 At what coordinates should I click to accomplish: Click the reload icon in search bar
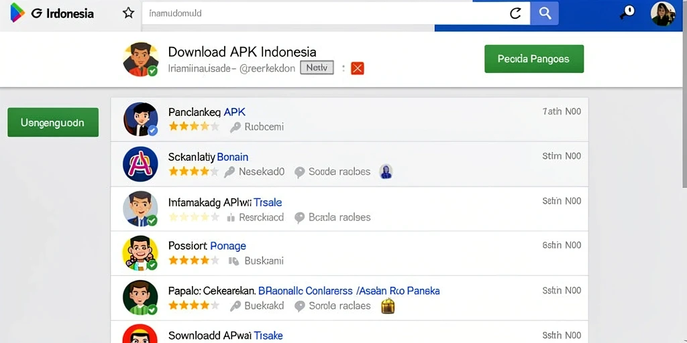click(515, 13)
